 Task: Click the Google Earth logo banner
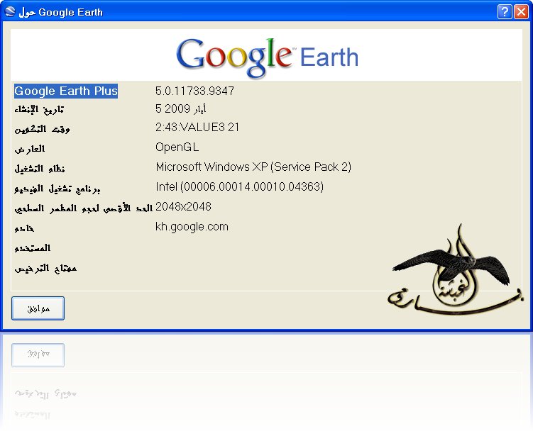point(267,57)
